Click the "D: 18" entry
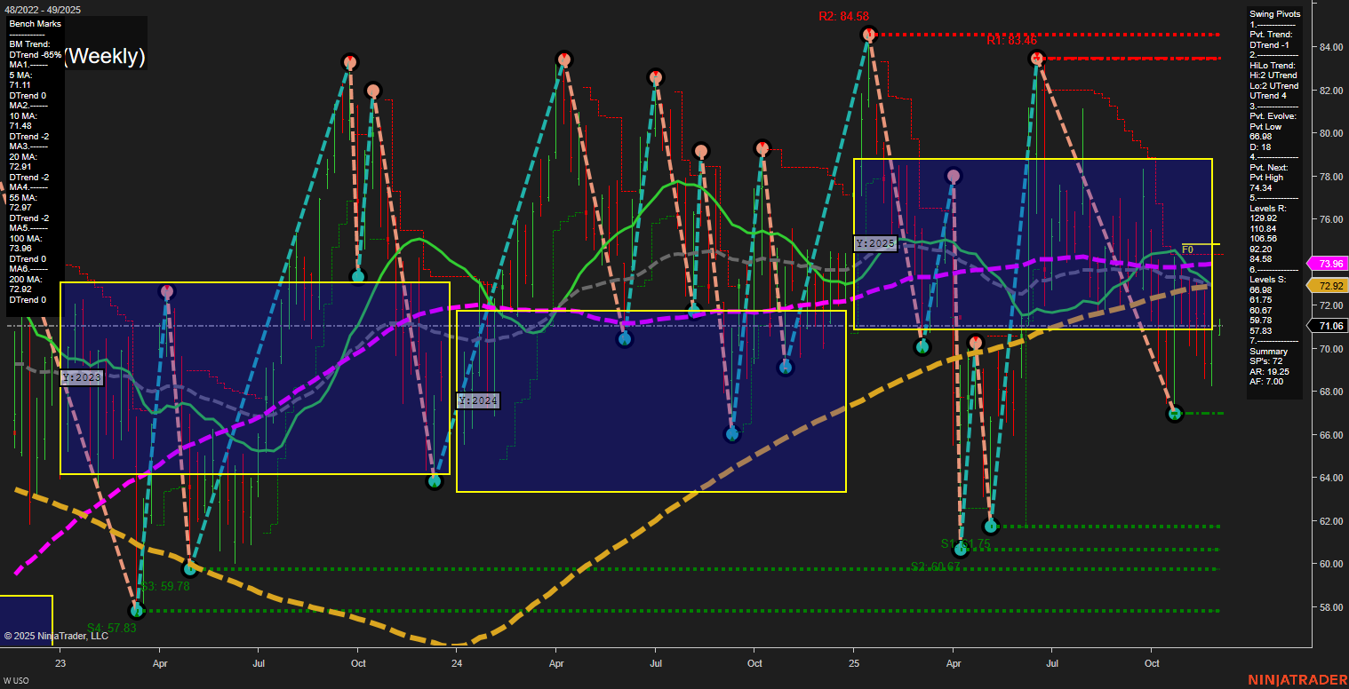The height and width of the screenshot is (689, 1349). (1260, 147)
